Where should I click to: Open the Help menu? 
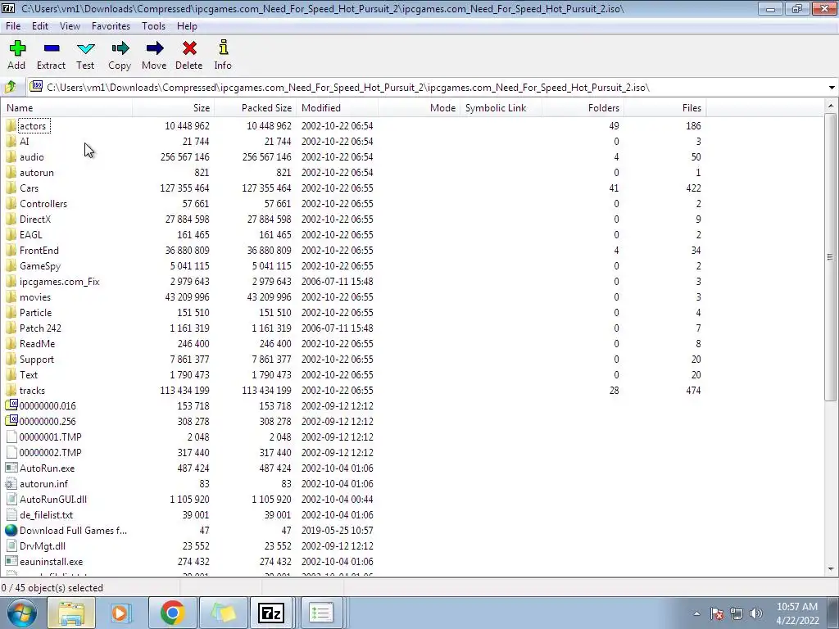click(187, 25)
